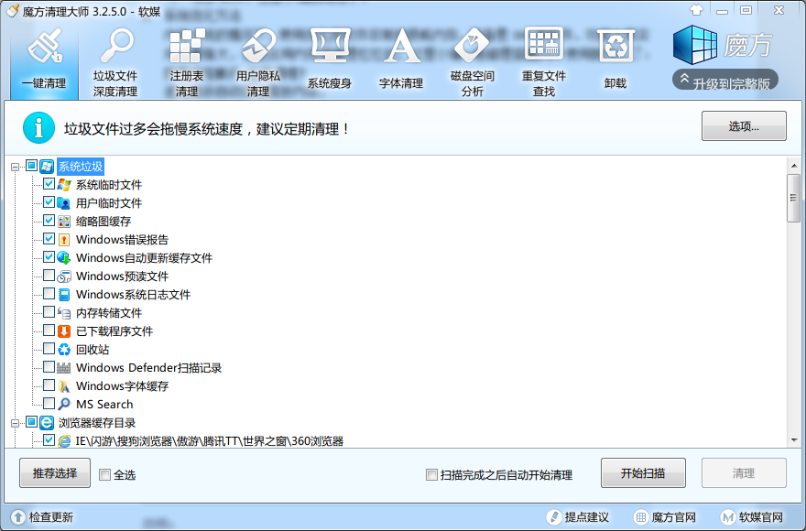Switch to 磁盘空间分析 tab label
The height and width of the screenshot is (531, 806).
coord(473,84)
